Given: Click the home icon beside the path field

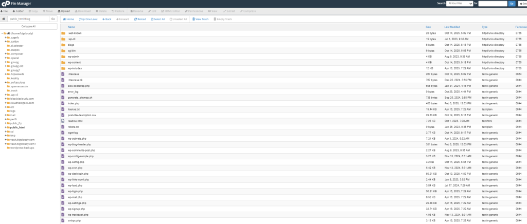Looking at the screenshot, I should click(4, 19).
